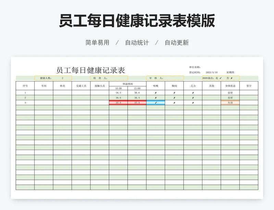This screenshot has width=274, height=210.
Task: Select the 签字 column header
Action: point(249,86)
